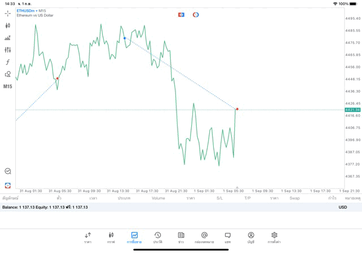The height and width of the screenshot is (253, 362).
Task: Tap the red-blue icon at sidebar bottom
Action: [8, 186]
